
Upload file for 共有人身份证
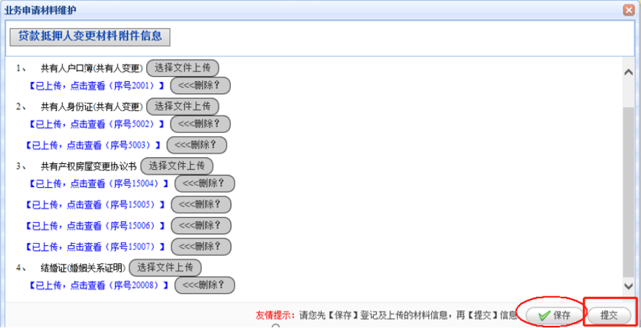tap(182, 106)
